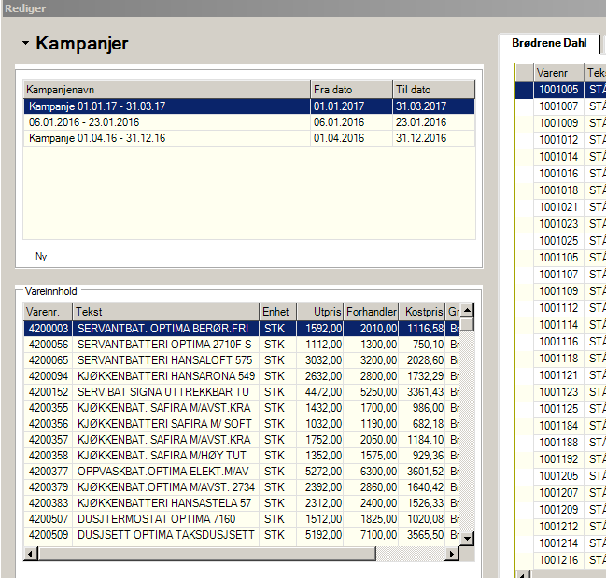Select campaign Kampanje 01.01.17 - 31.03.17
Viewport: 606px width, 578px height.
click(249, 106)
